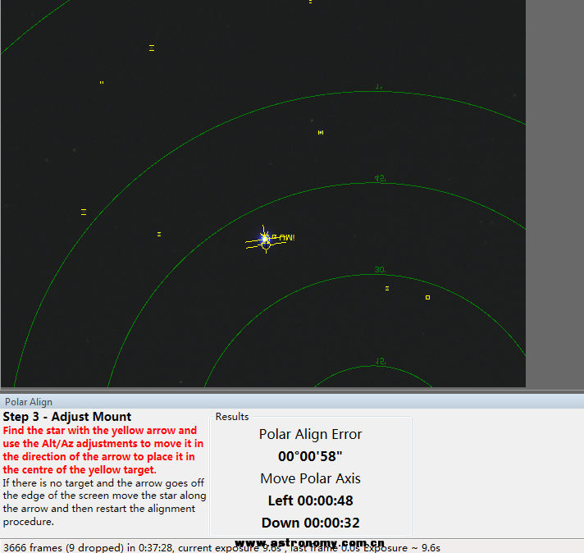Click the 'Down 00:00:32' adjustment value
The width and height of the screenshot is (584, 553).
click(310, 523)
